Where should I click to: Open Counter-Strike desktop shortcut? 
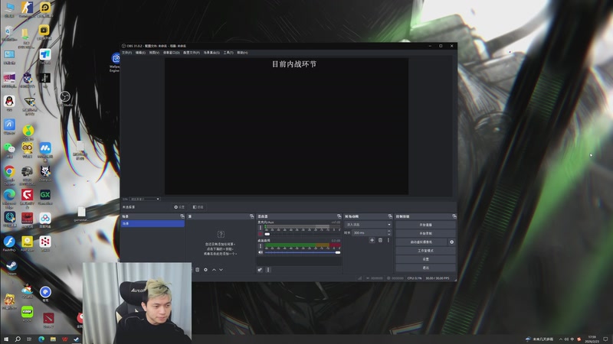point(27,9)
